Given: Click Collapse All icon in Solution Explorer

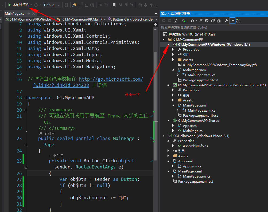Looking at the screenshot, I should click(x=213, y=21).
